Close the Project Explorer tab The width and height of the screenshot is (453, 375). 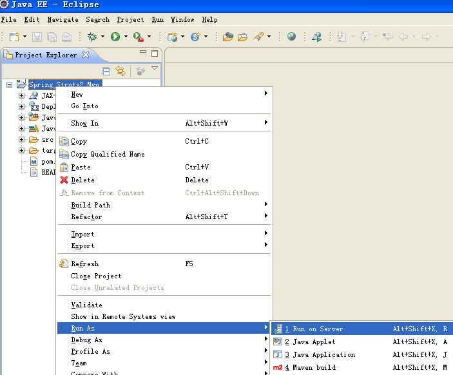(86, 55)
